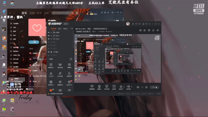Click the record video icon in bottom bar
This screenshot has width=208, height=117.
(x=138, y=87)
